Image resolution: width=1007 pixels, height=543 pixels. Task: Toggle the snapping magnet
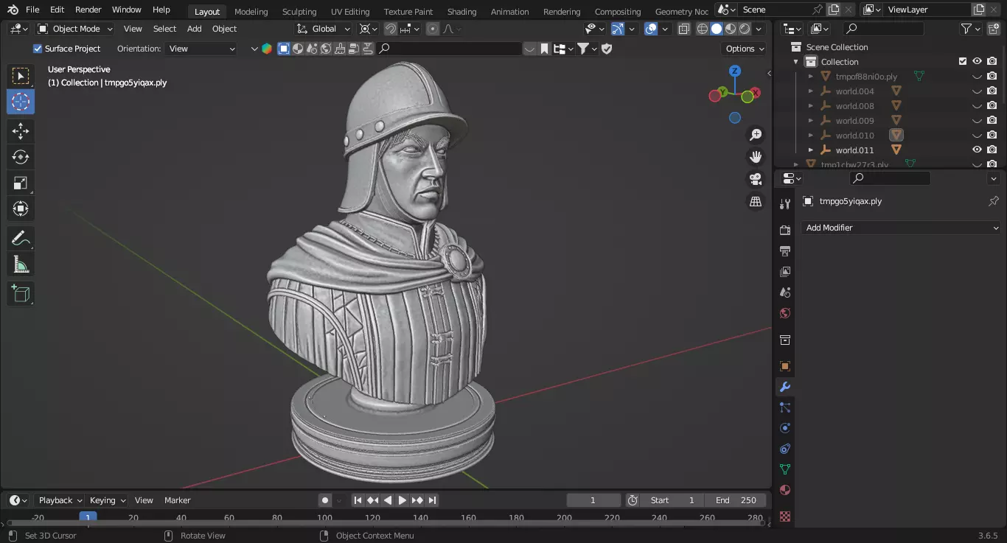coord(390,29)
